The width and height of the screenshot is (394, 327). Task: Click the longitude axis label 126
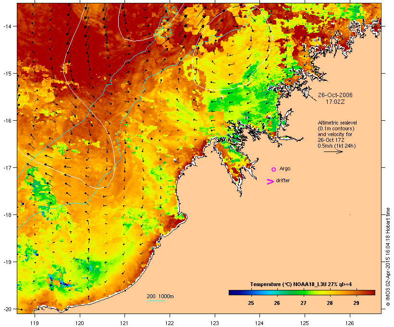point(350,323)
